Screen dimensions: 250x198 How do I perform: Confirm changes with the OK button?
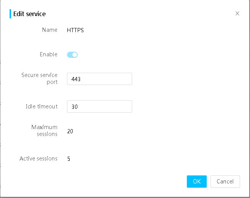point(197,182)
